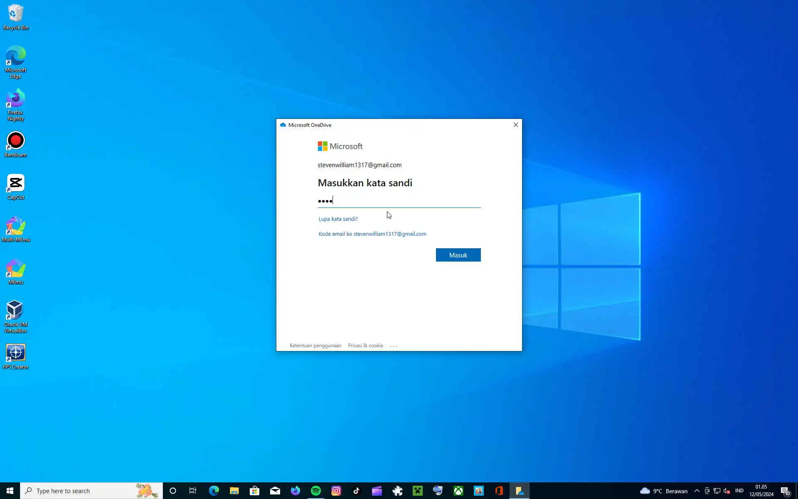This screenshot has height=499, width=798.
Task: Launch Instagram from the taskbar
Action: coord(336,491)
